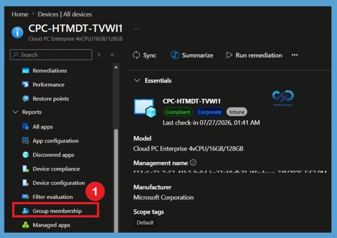Click sidebar scrollbar up arrow
The height and width of the screenshot is (238, 337).
pos(116,67)
